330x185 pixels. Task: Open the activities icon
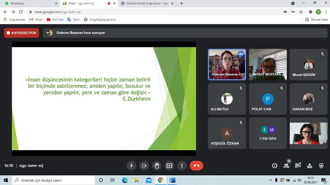[x=310, y=166]
